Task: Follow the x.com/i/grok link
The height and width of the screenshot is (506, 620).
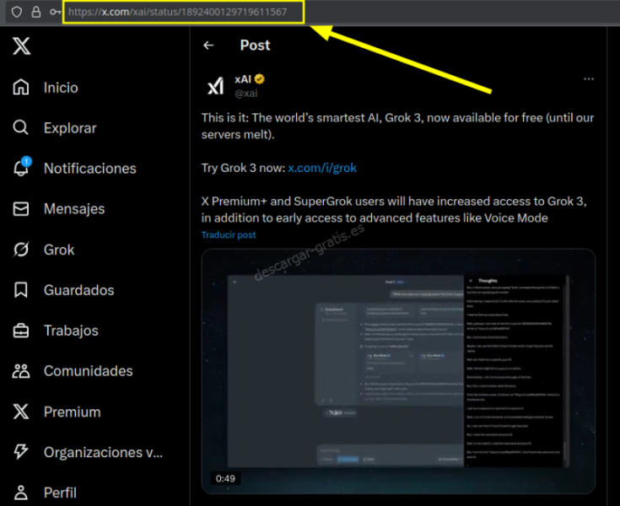Action: [322, 168]
